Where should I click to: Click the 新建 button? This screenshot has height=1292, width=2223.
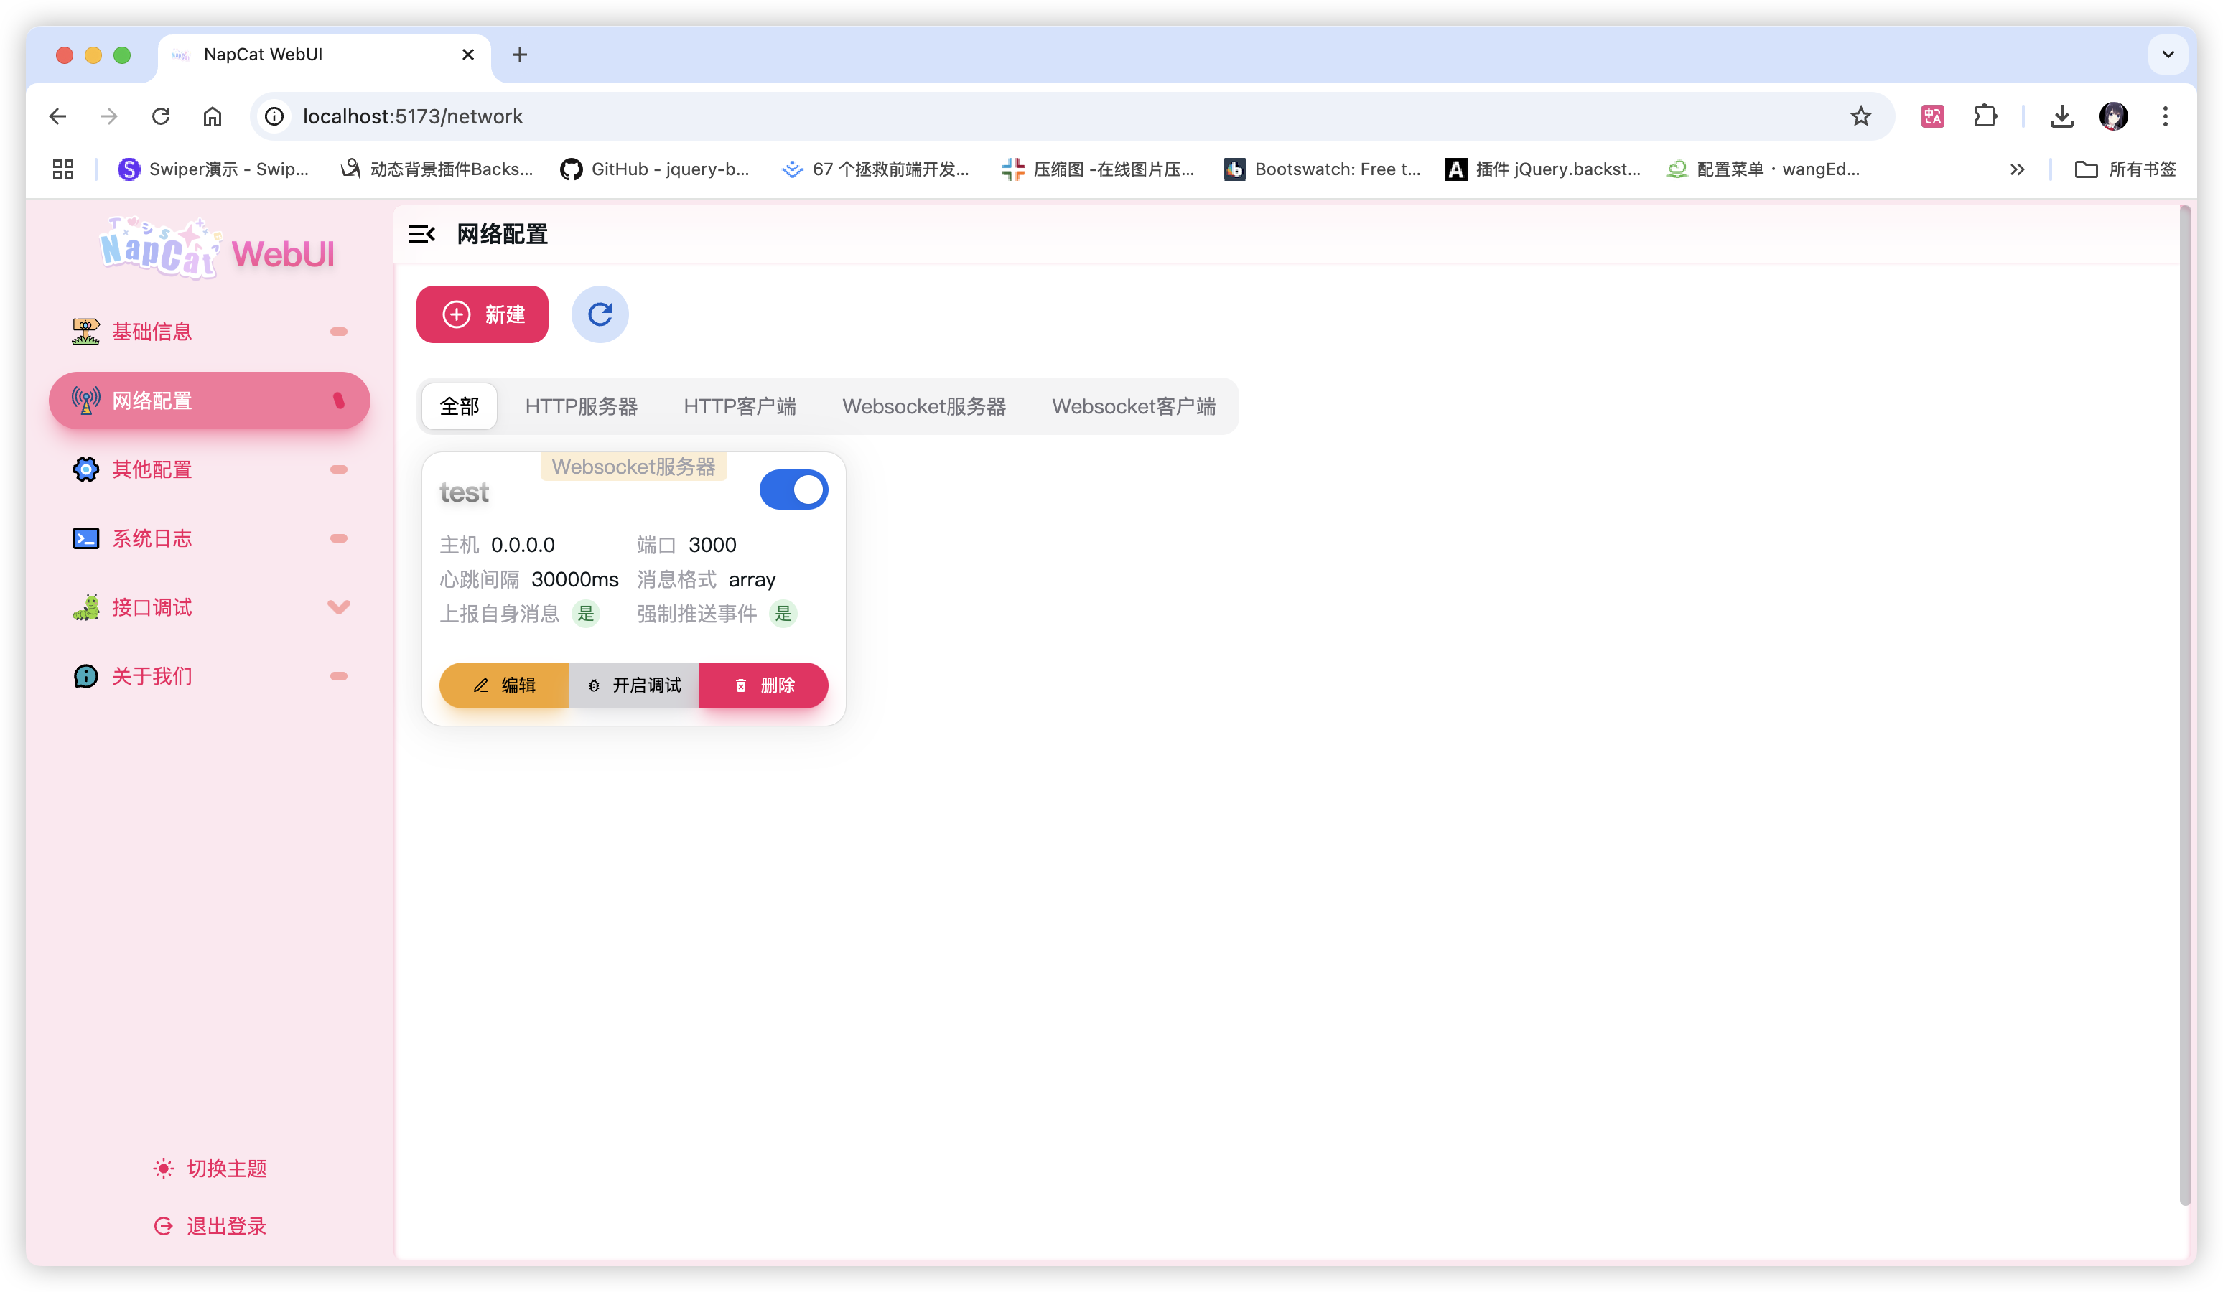[x=483, y=314]
